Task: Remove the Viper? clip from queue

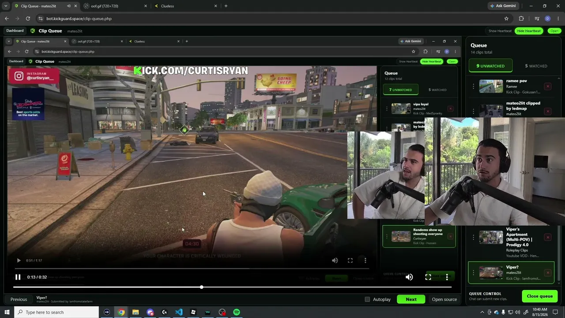Action: click(x=548, y=273)
